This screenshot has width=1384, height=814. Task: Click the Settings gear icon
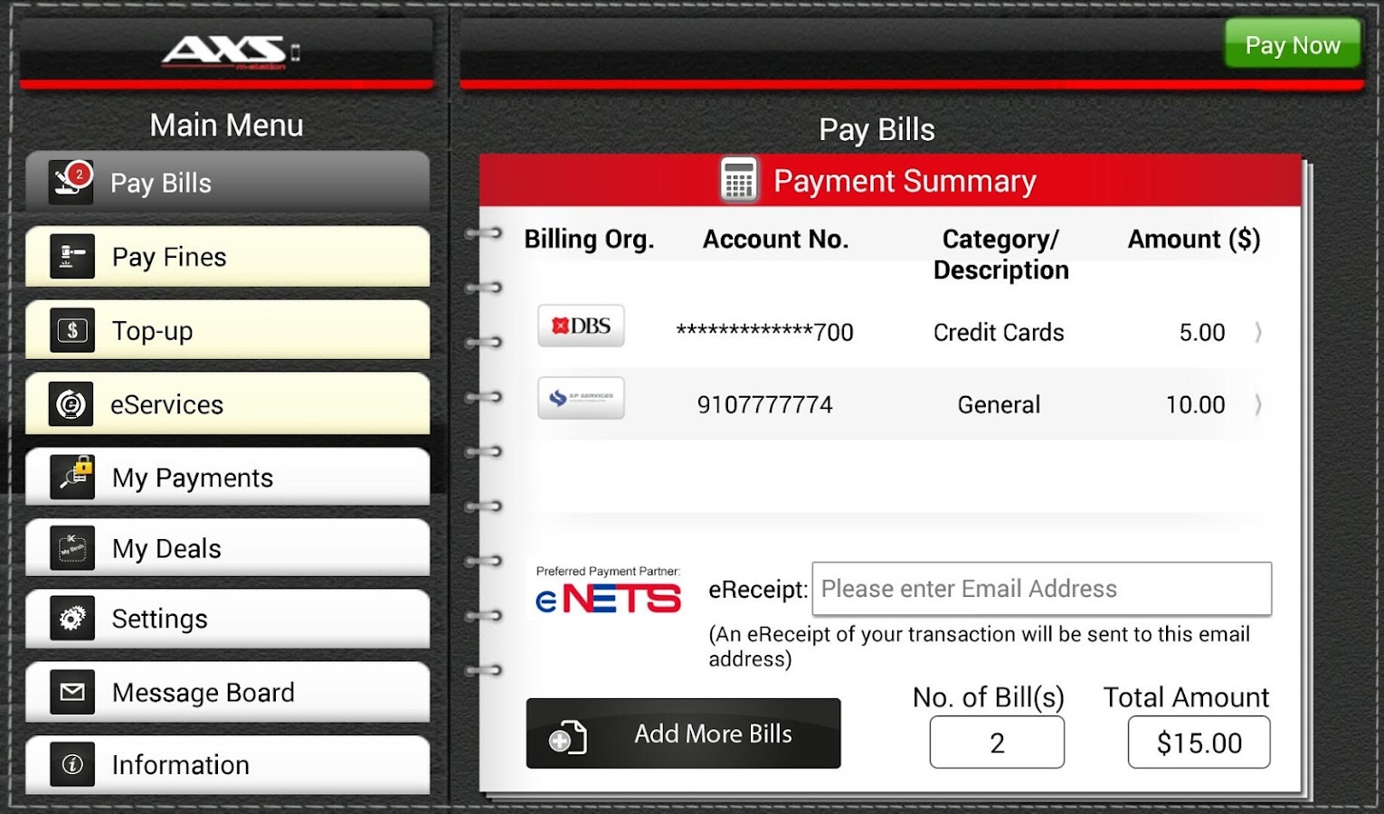(71, 619)
